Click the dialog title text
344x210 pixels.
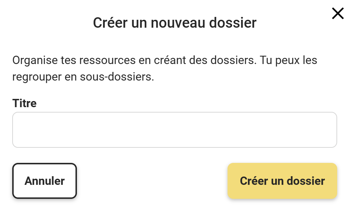pos(175,23)
